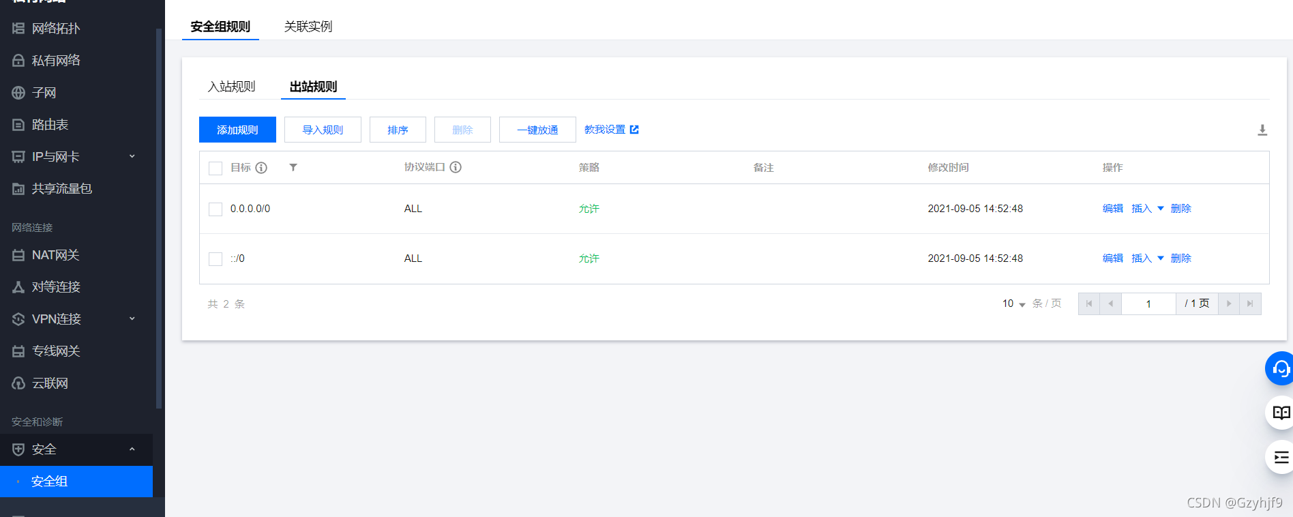
Task: Expand the IP与网卡 menu chevron
Action: [x=132, y=156]
